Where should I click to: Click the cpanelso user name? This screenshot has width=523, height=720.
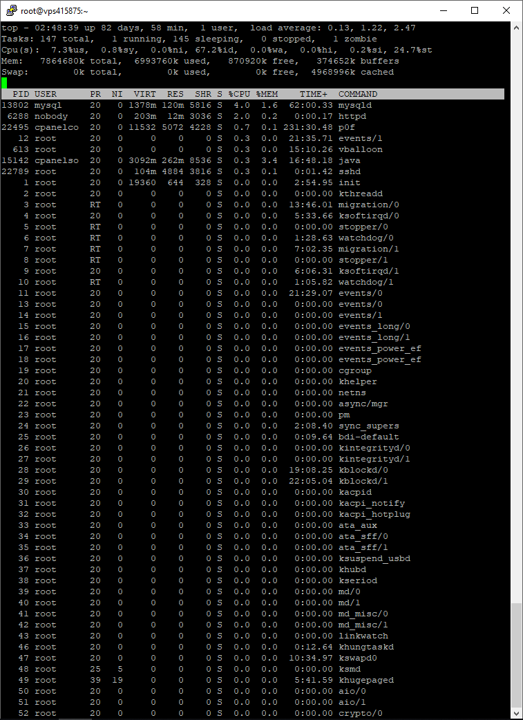coord(57,160)
